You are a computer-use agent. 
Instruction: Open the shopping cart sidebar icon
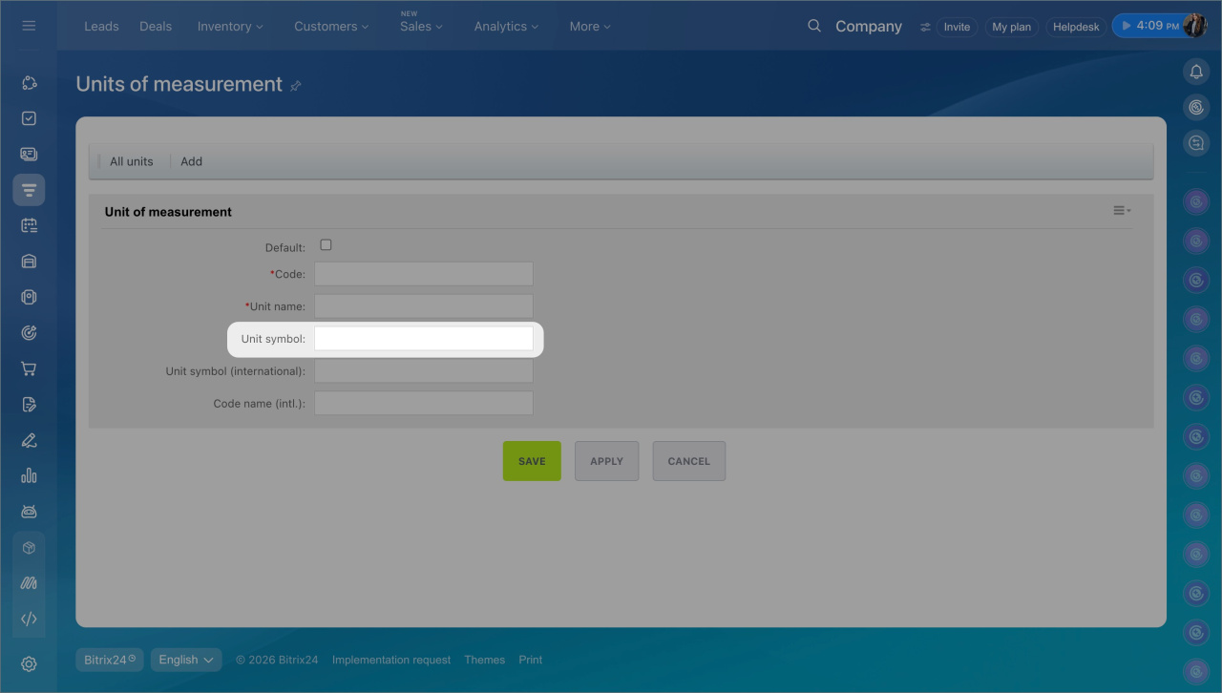coord(29,368)
